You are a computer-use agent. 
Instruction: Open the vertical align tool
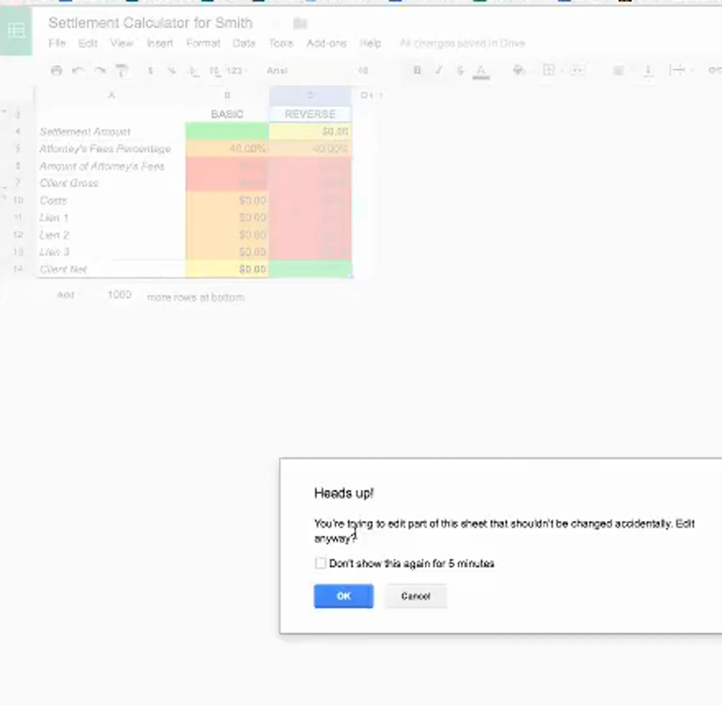click(648, 70)
